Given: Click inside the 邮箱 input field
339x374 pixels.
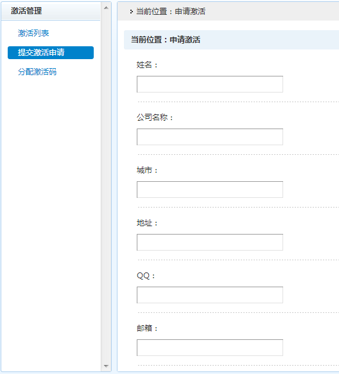Looking at the screenshot, I should click(210, 348).
